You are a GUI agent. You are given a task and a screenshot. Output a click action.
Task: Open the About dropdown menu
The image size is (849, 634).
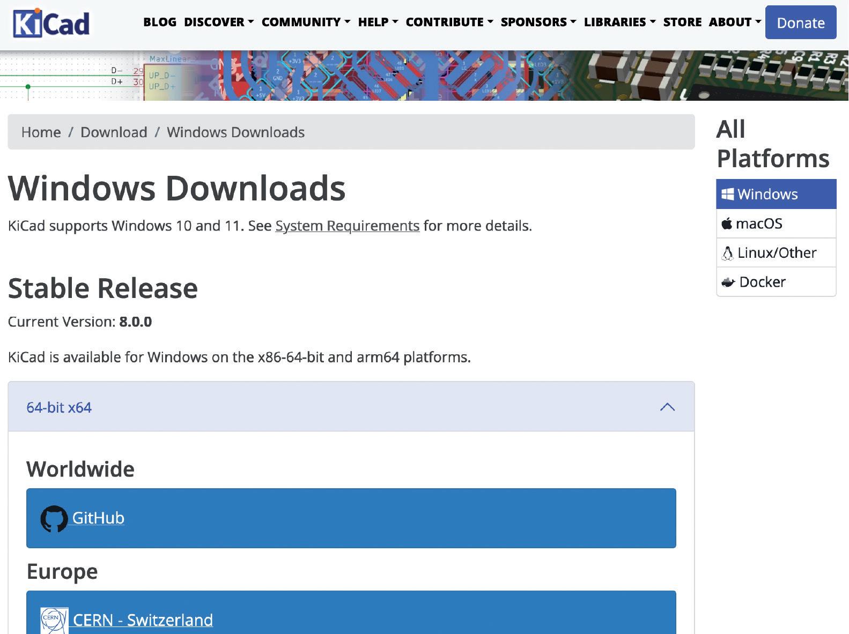point(735,22)
